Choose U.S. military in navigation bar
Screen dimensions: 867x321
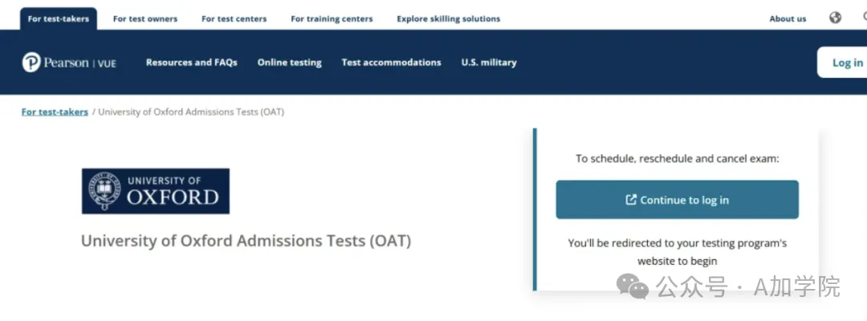click(489, 63)
